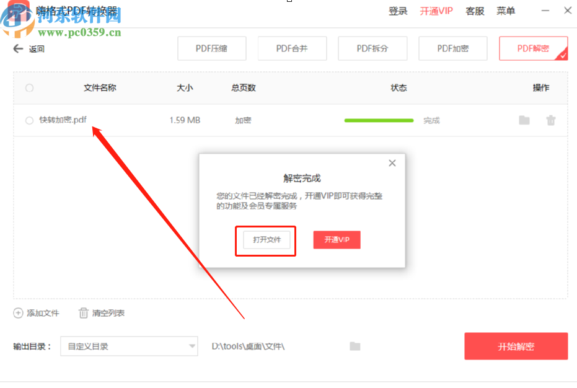Click the red 开始解密 button
577x388 pixels.
coord(516,346)
